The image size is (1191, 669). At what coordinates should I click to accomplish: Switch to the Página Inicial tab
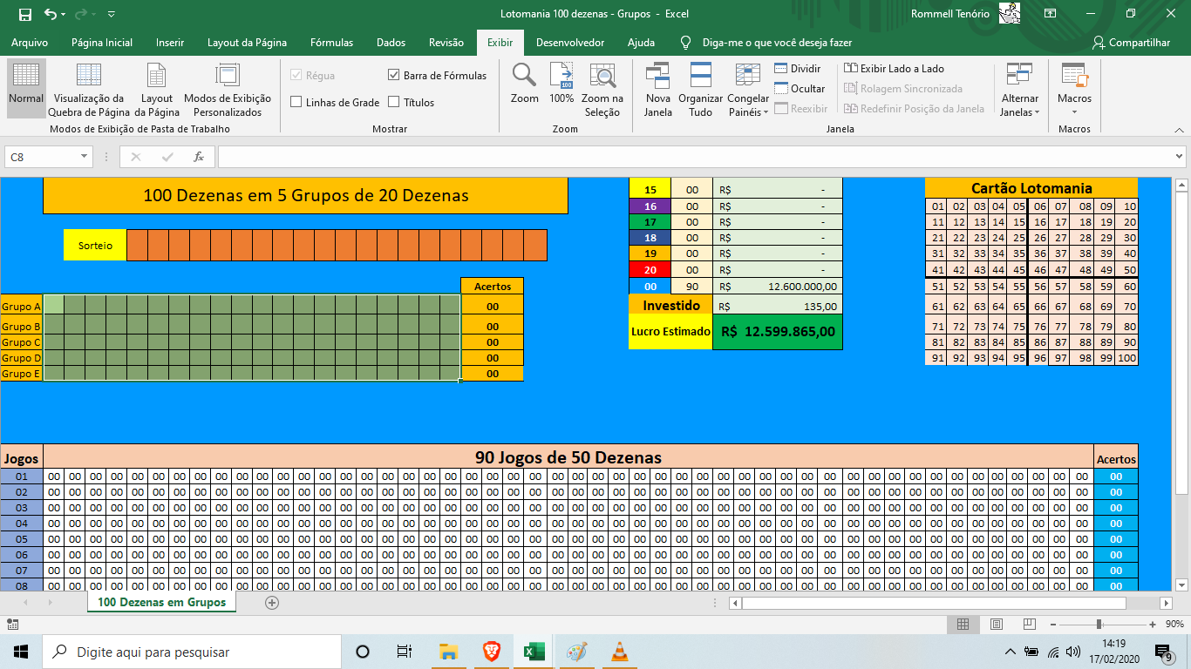click(x=102, y=43)
